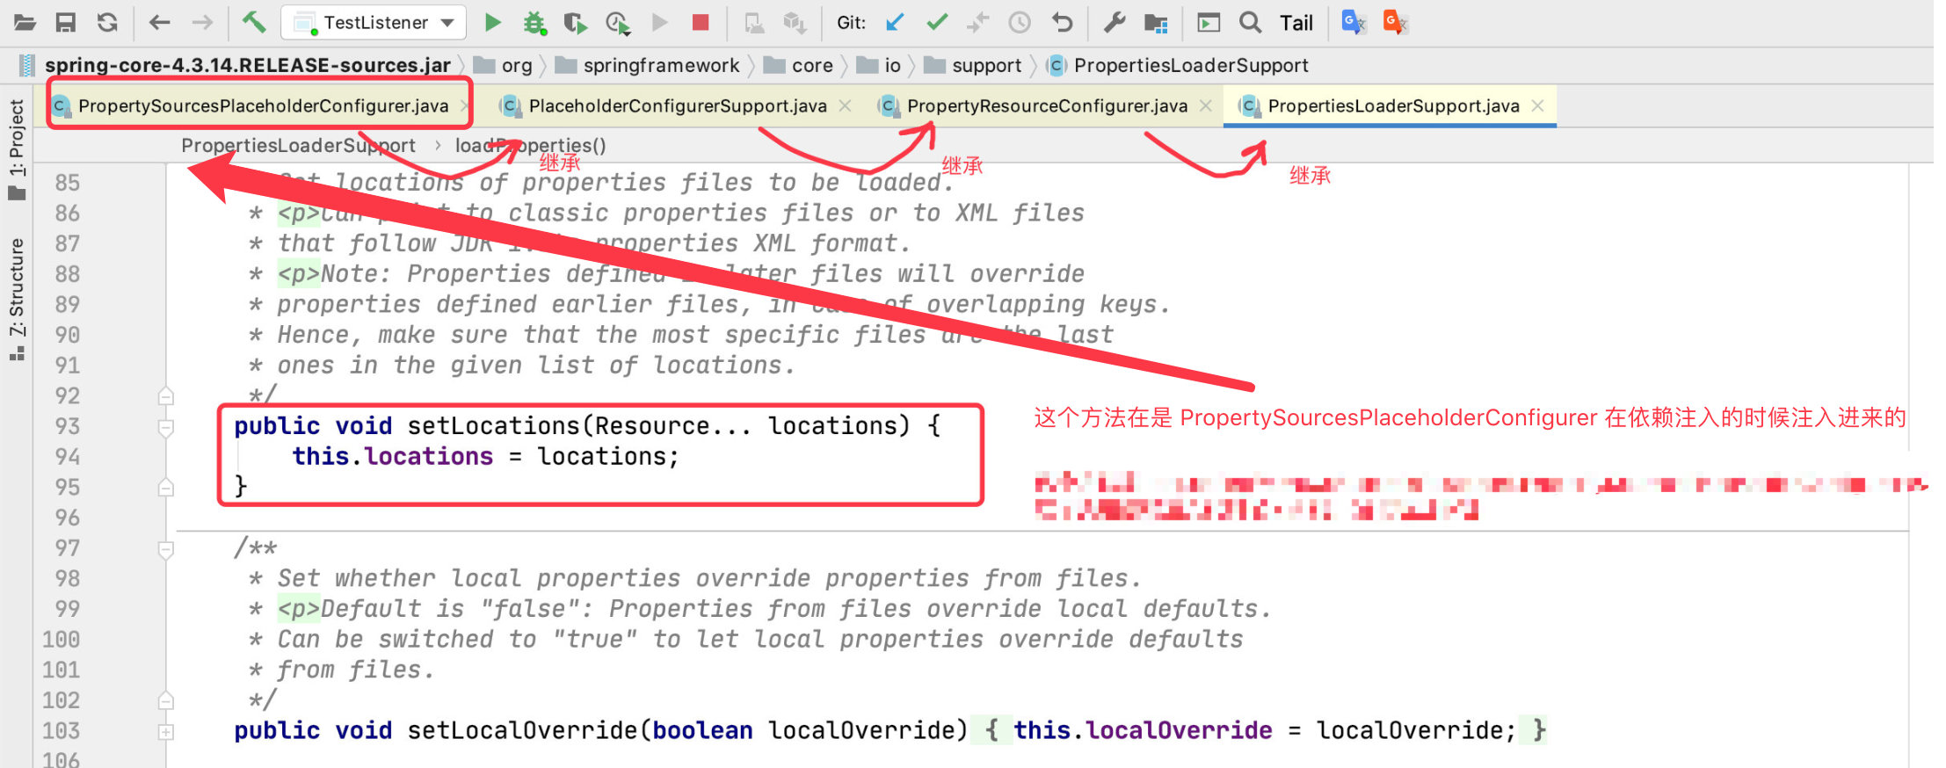Click this.locations field on line 94
Viewport: 1946px width, 768px height.
pyautogui.click(x=393, y=457)
